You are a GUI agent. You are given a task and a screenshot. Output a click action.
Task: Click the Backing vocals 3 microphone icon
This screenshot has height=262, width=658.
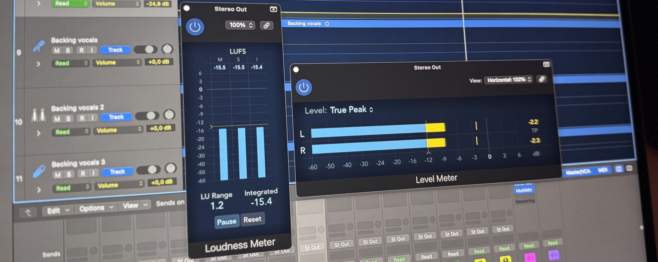[x=39, y=171]
